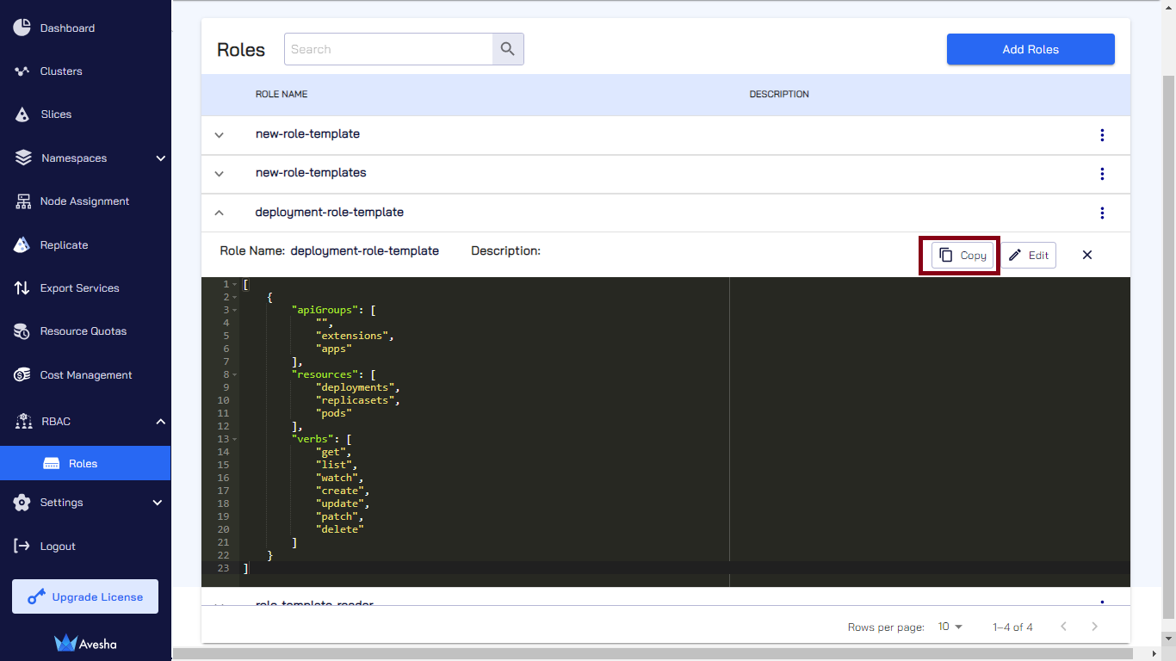Open the Rows per page dropdown
Viewport: 1176px width, 661px height.
tap(950, 627)
